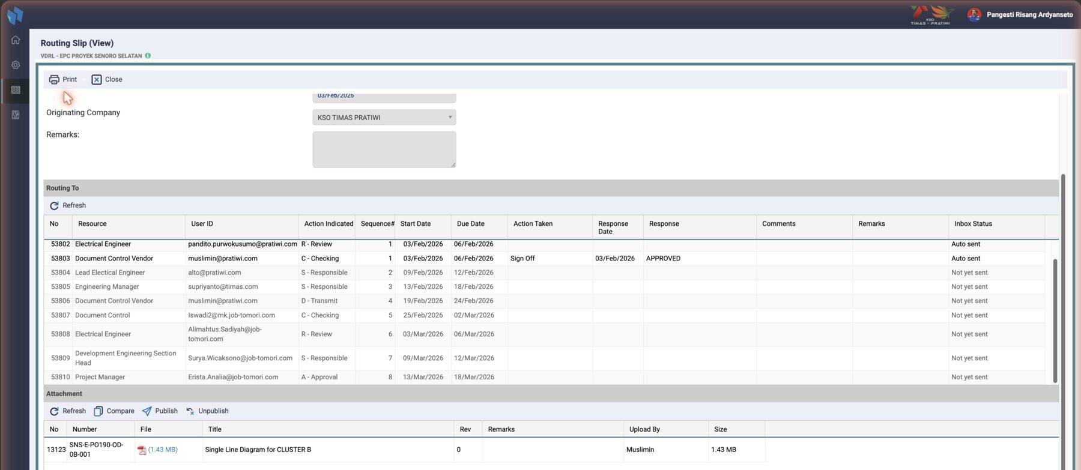Image resolution: width=1081 pixels, height=470 pixels.
Task: Click the Sequence# column header
Action: pos(375,227)
